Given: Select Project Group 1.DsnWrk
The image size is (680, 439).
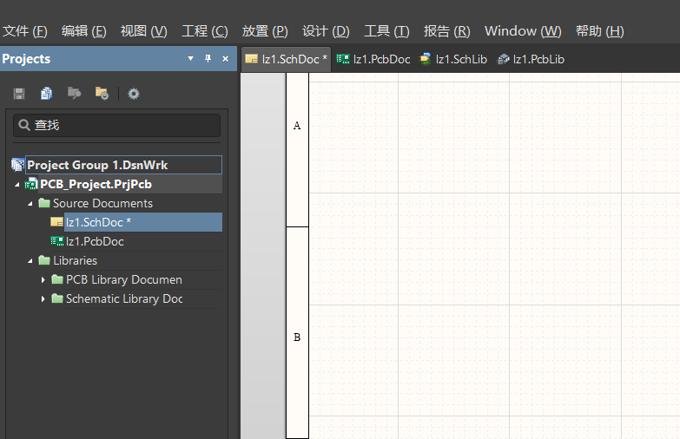Looking at the screenshot, I should click(123, 165).
